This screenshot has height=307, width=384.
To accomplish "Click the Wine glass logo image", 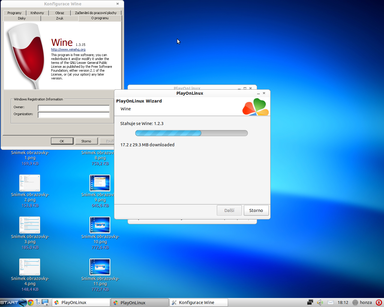I will 26,55.
